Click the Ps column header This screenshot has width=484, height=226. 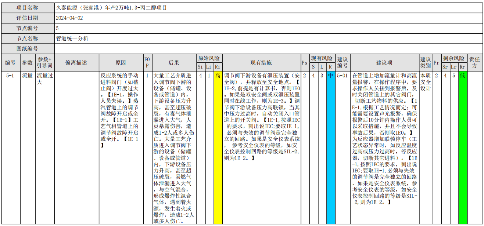(x=304, y=63)
